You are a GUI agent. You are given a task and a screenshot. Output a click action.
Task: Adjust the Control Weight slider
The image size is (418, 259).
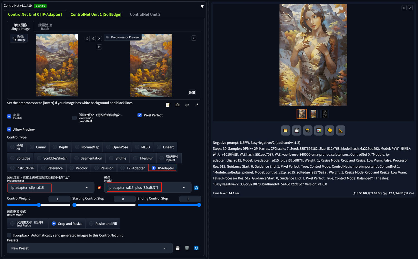[39, 205]
